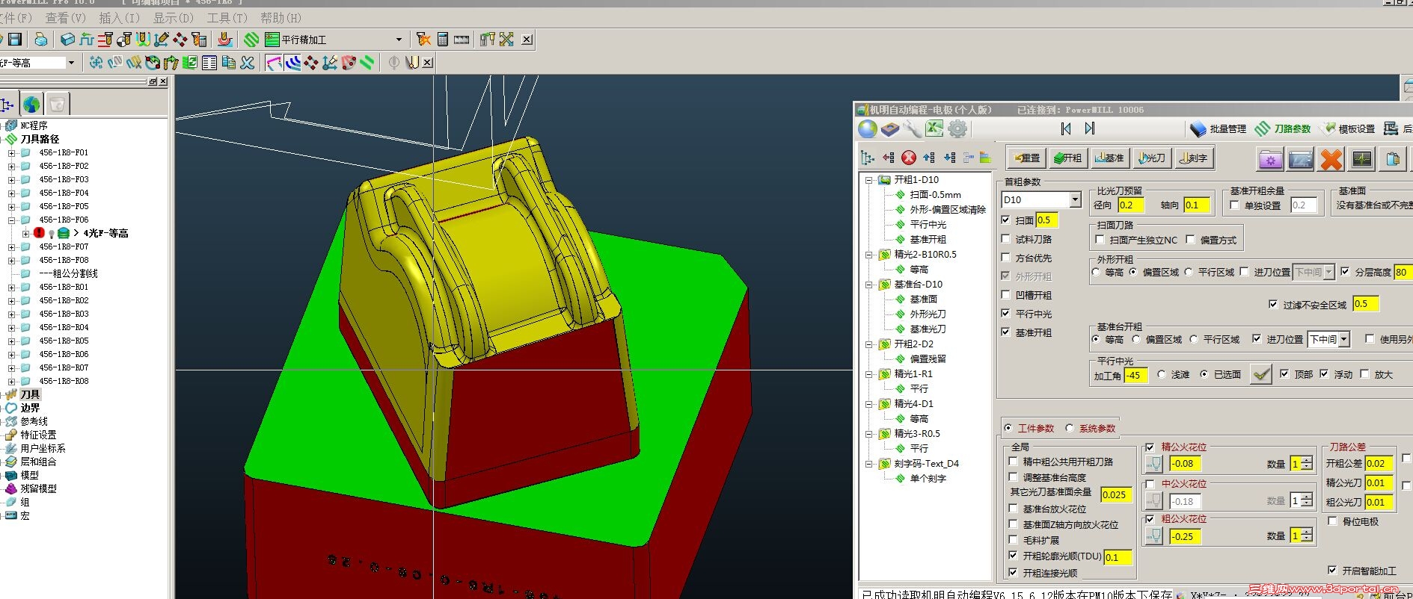Go to last item arrow icon

click(x=1090, y=128)
